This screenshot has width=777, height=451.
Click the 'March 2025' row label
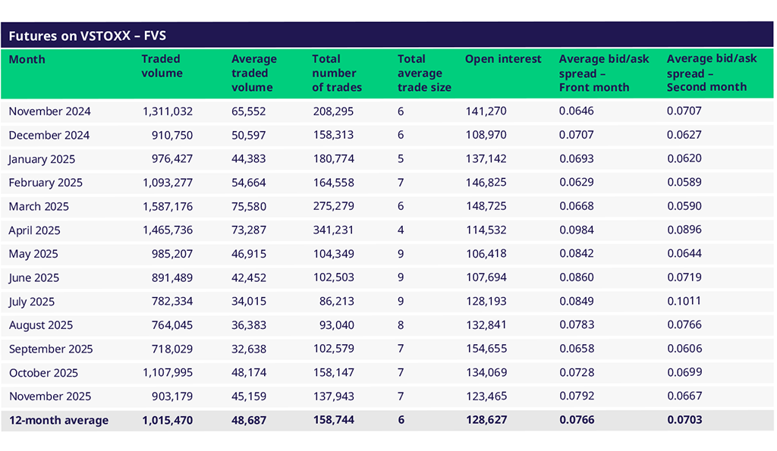tap(39, 207)
